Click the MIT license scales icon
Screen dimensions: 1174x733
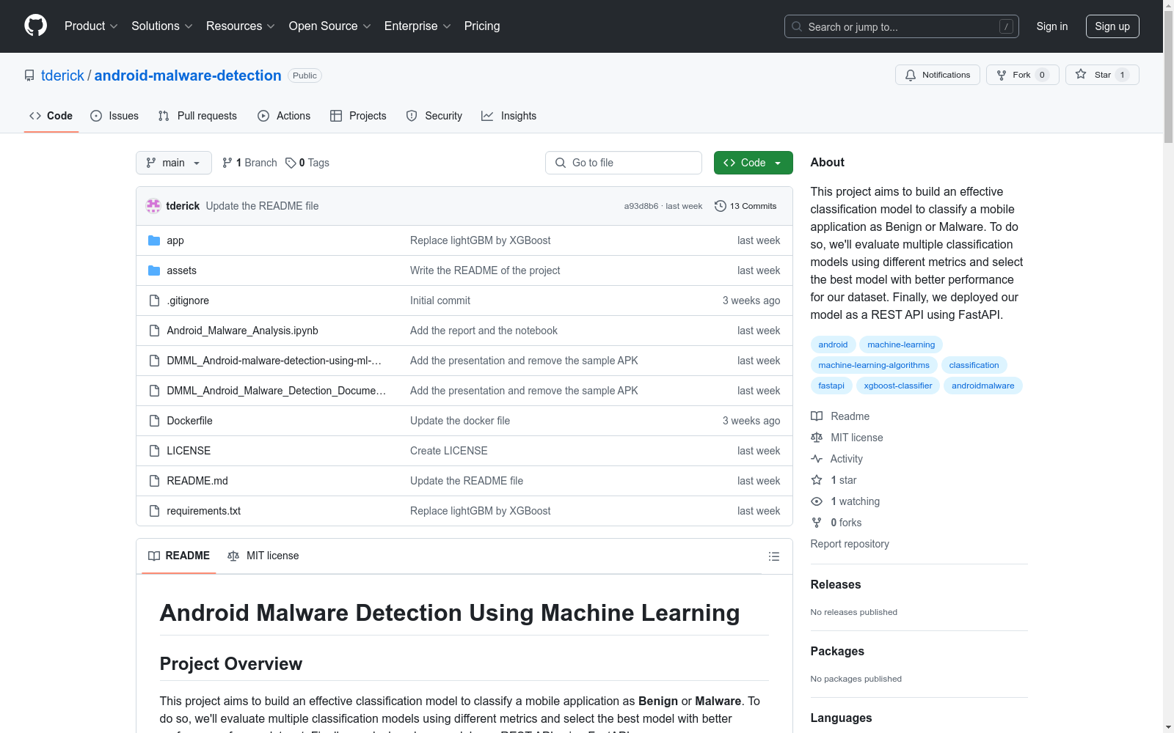point(816,438)
